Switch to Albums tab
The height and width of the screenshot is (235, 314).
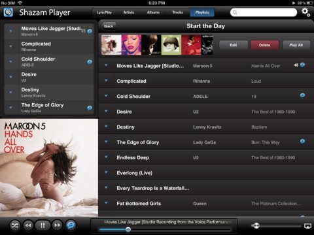153,12
